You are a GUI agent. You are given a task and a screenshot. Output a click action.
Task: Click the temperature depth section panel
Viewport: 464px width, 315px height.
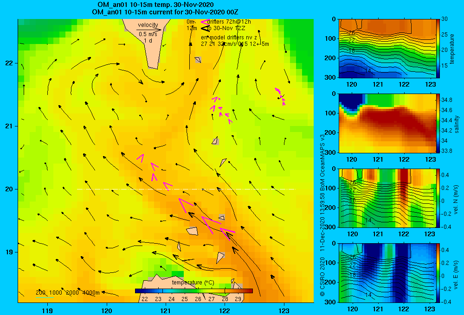pos(387,49)
